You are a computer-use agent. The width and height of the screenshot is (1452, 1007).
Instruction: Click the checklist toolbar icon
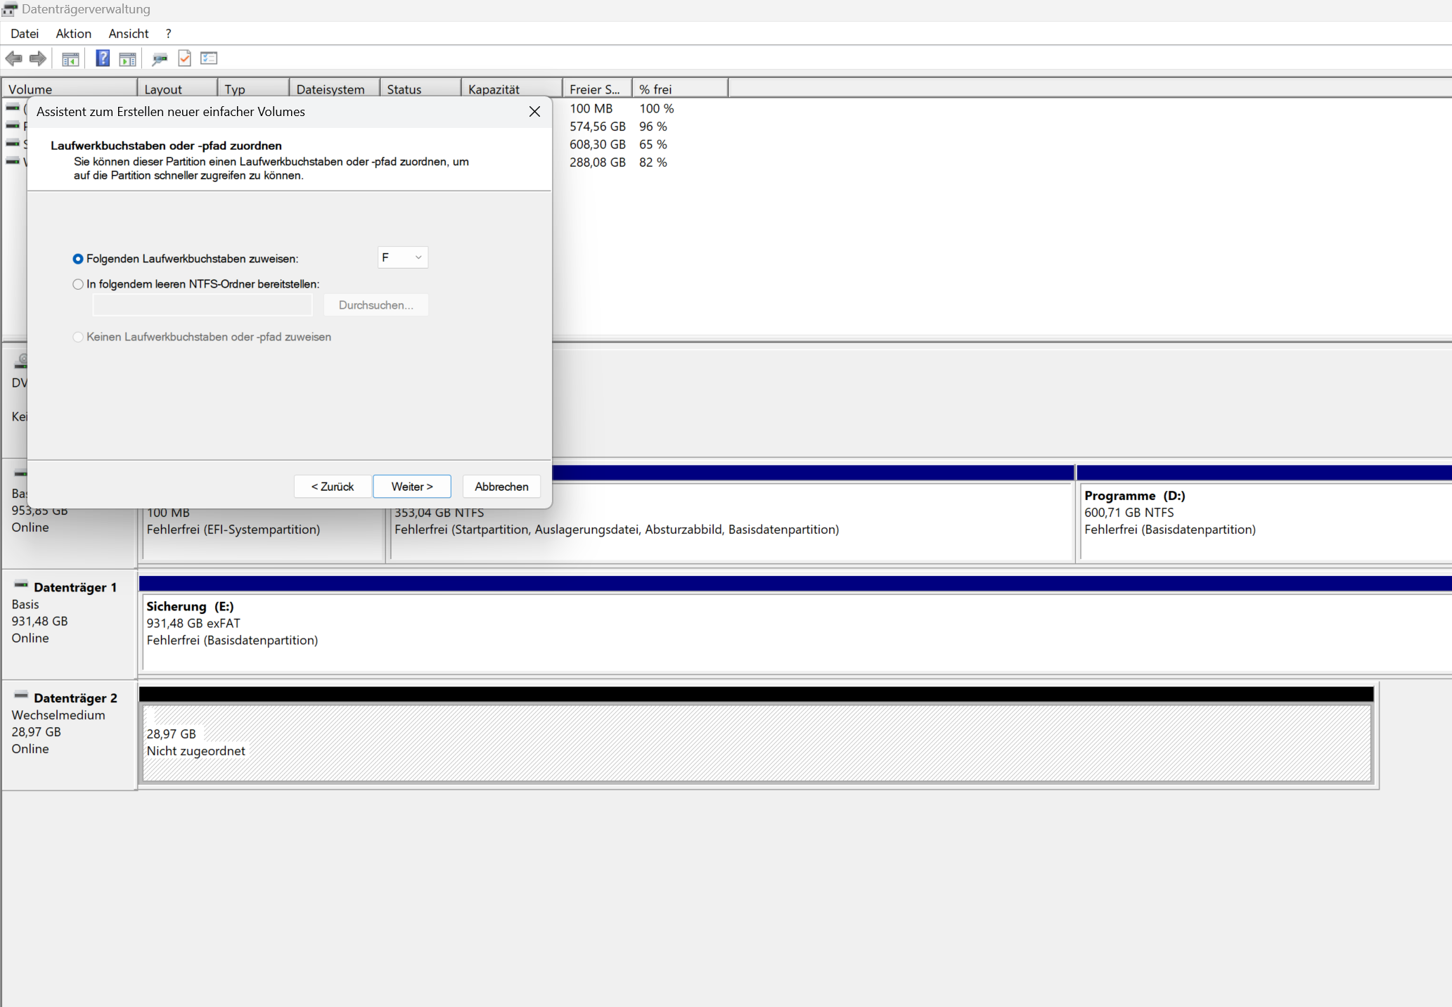209,58
